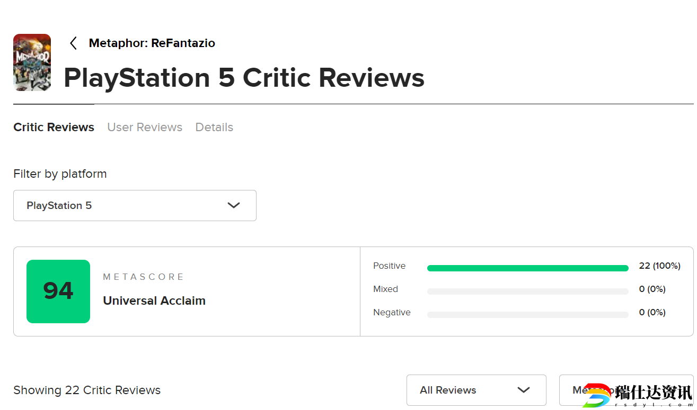Select the Critic Reviews tab
This screenshot has height=410, width=697.
pos(54,127)
